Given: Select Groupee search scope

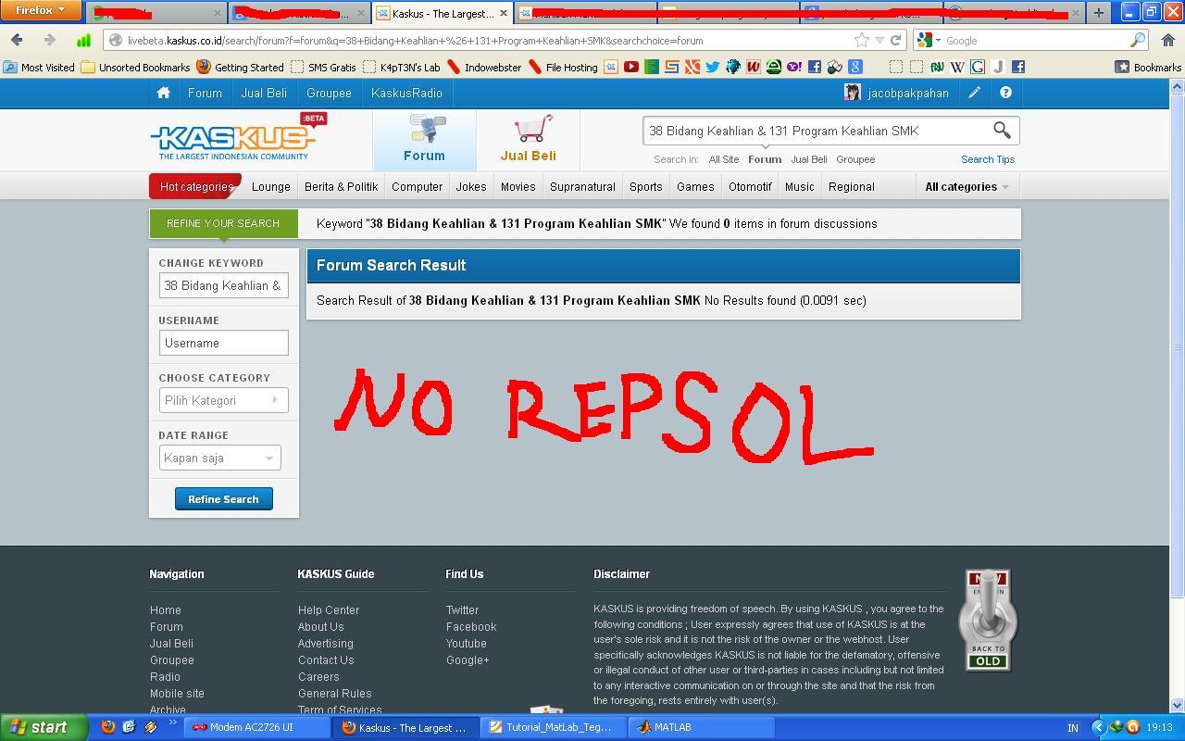Looking at the screenshot, I should [x=855, y=159].
